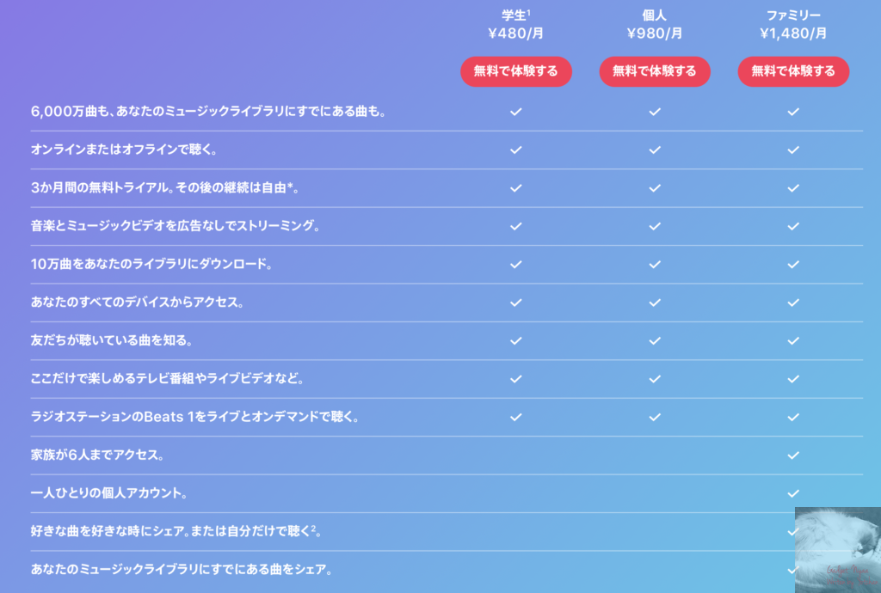This screenshot has height=593, width=881.
Task: Click the すべてのデバイスからアクセス feature text
Action: click(137, 303)
